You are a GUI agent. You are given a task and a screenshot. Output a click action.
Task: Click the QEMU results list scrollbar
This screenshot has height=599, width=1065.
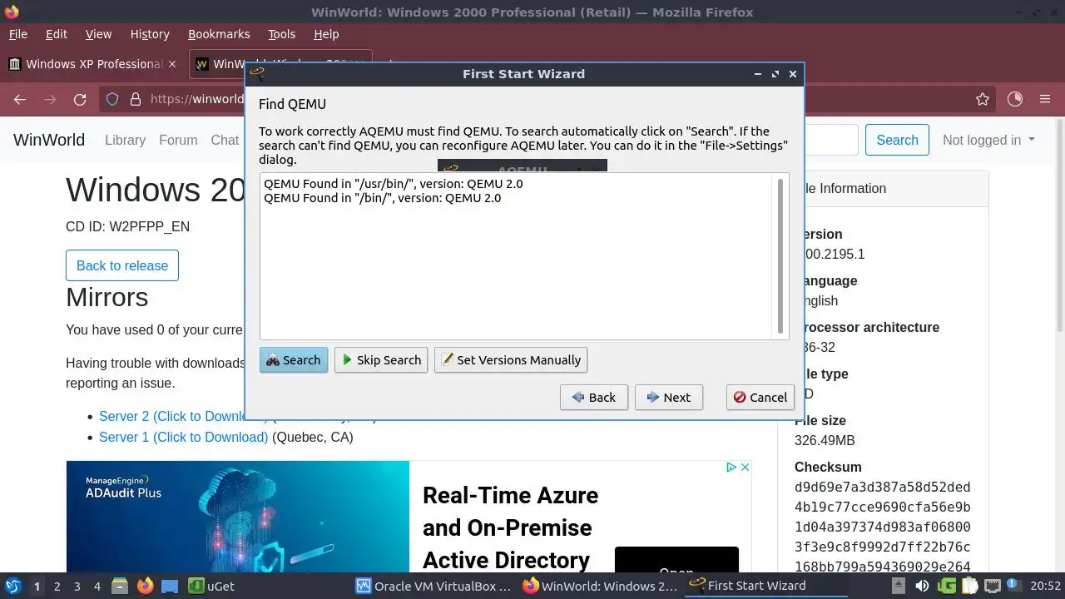780,255
